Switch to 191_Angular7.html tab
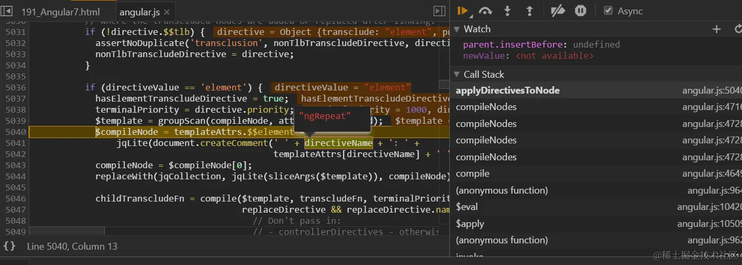 pyautogui.click(x=61, y=12)
